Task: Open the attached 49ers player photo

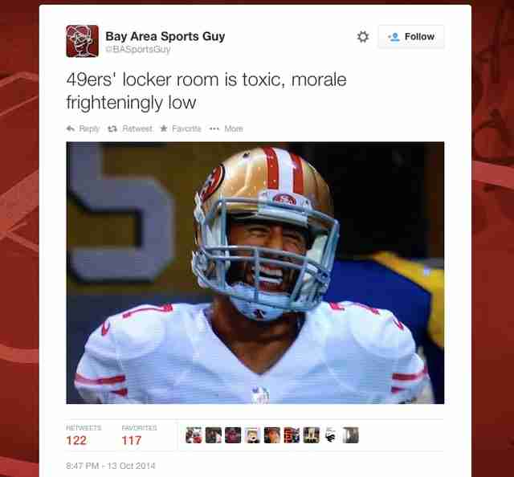Action: (x=255, y=273)
